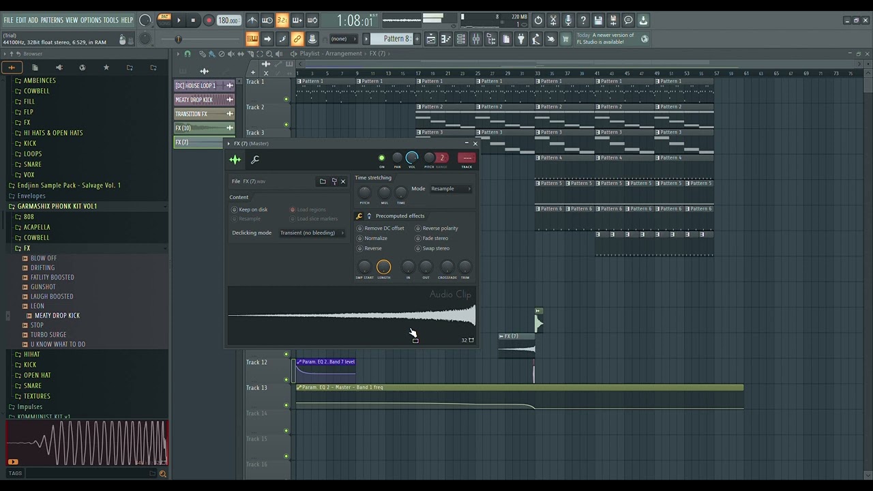This screenshot has height=491, width=873.
Task: Toggle the link chain icon in toolbar
Action: pos(297,40)
